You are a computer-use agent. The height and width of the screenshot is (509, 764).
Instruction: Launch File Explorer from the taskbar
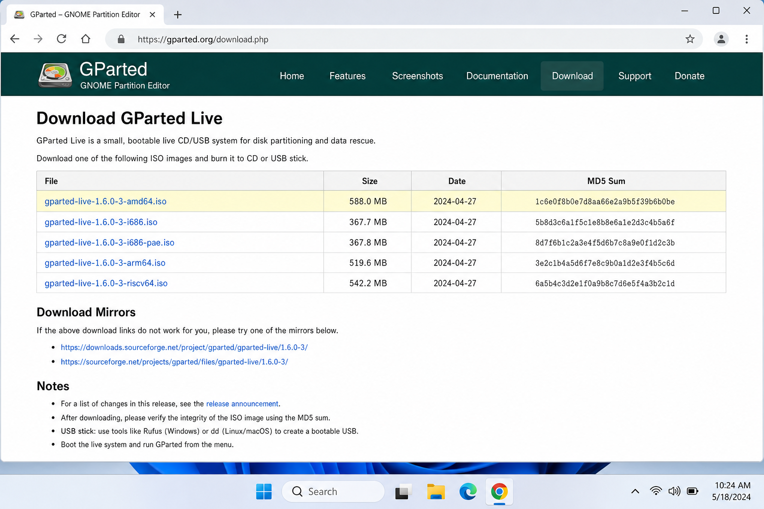point(436,492)
